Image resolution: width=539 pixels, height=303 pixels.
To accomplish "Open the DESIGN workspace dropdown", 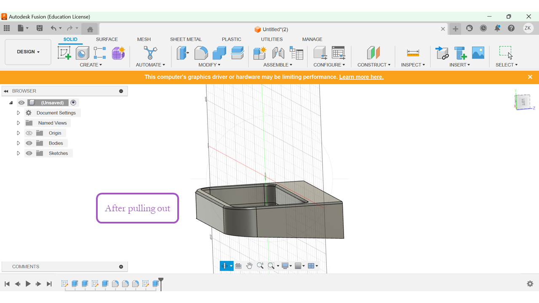I will tap(28, 52).
